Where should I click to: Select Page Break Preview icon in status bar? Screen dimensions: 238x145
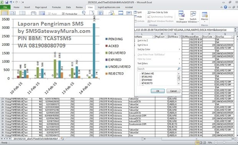tap(204, 143)
